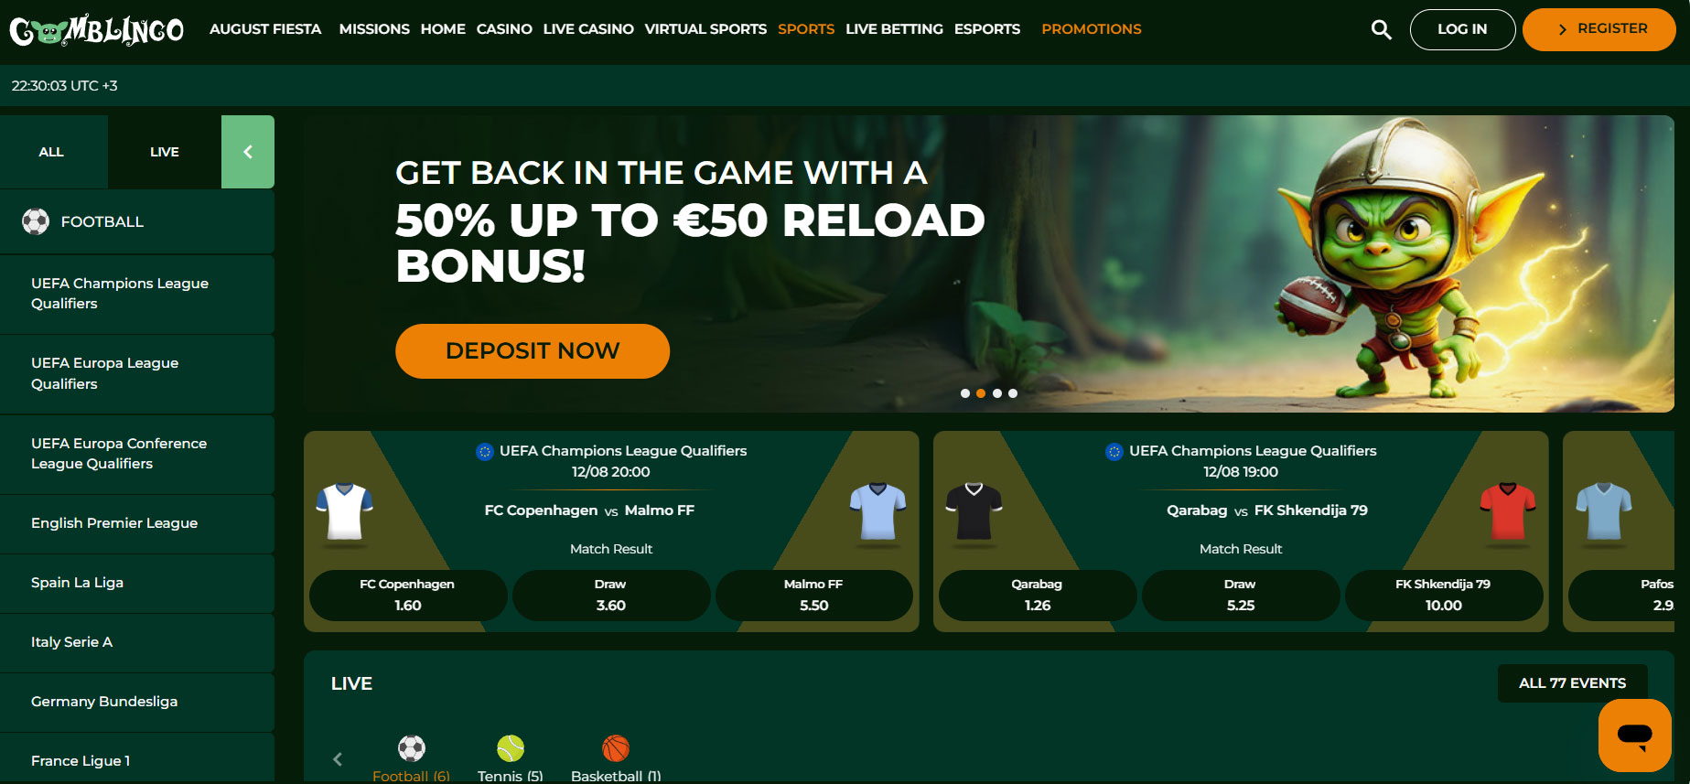This screenshot has height=784, width=1690.
Task: Collapse the sidebar with green chevron
Action: 248,152
